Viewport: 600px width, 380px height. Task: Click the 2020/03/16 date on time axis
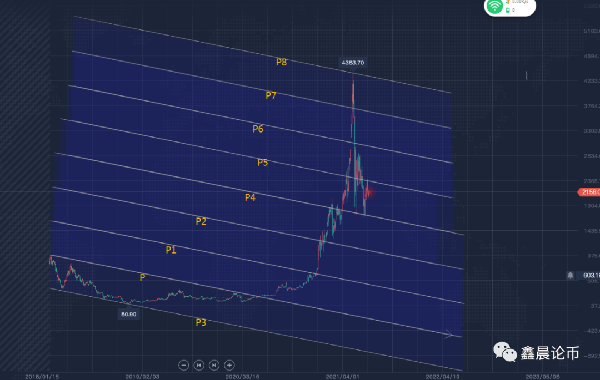click(x=242, y=377)
